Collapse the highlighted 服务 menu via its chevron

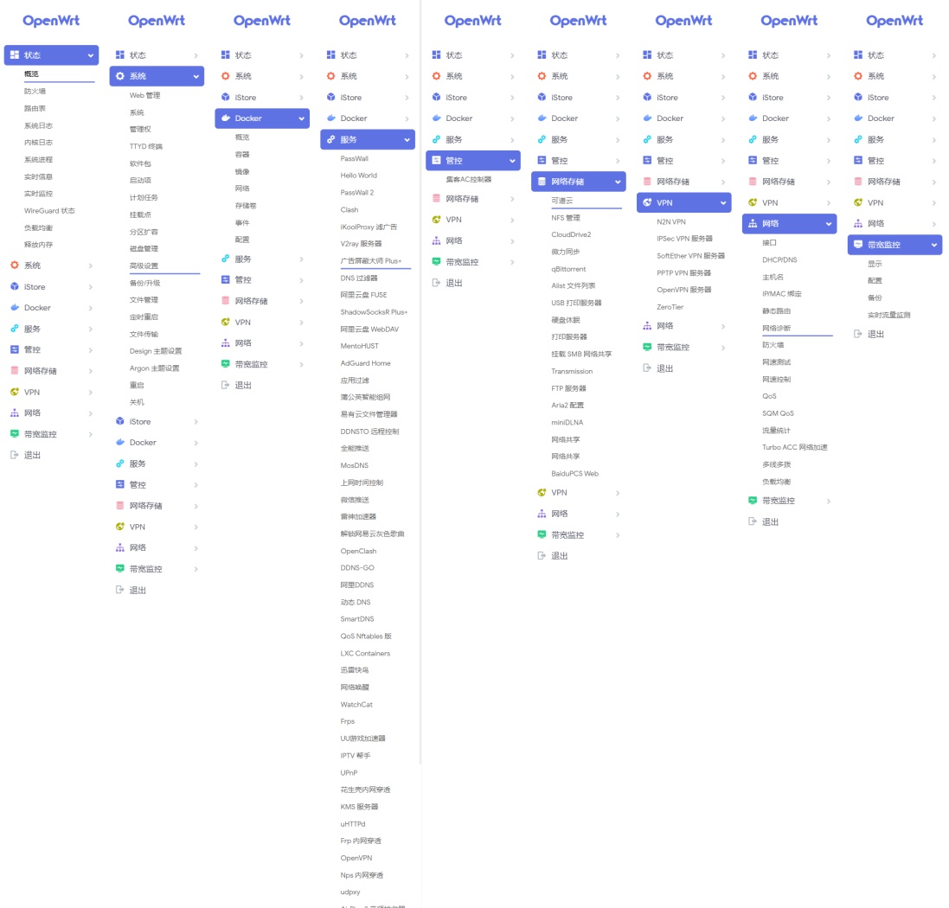tap(407, 139)
